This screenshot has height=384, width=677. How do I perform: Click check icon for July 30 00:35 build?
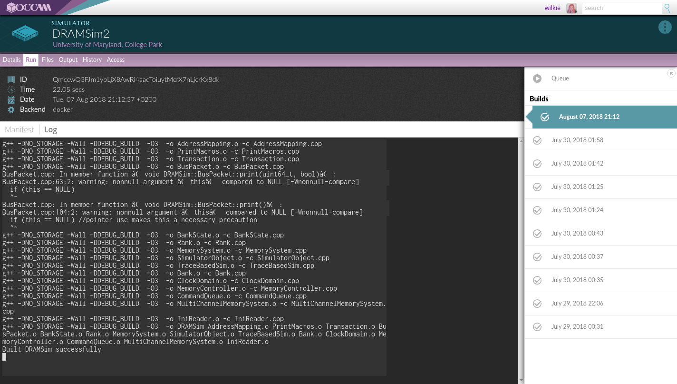point(537,280)
